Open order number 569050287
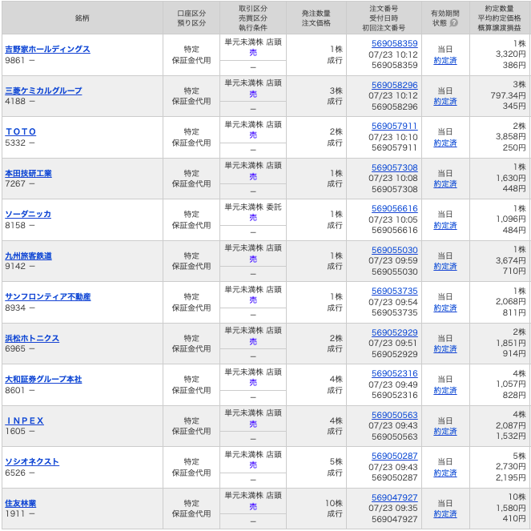531x531 pixels. (395, 456)
